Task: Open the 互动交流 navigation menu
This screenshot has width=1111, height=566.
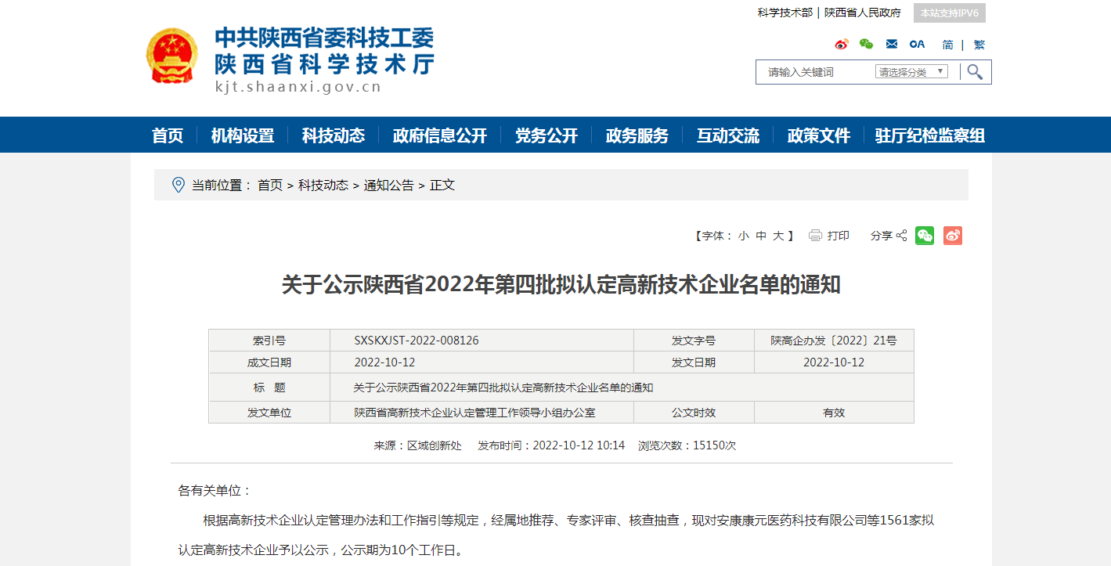Action: (728, 135)
